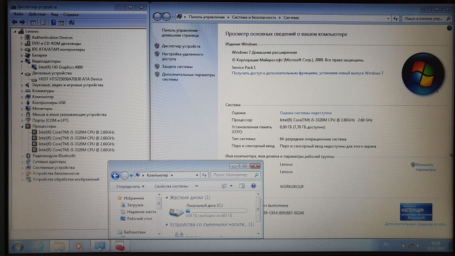The width and height of the screenshot is (455, 256).
Task: Open Панель управления домашняя страница link
Action: [x=181, y=33]
